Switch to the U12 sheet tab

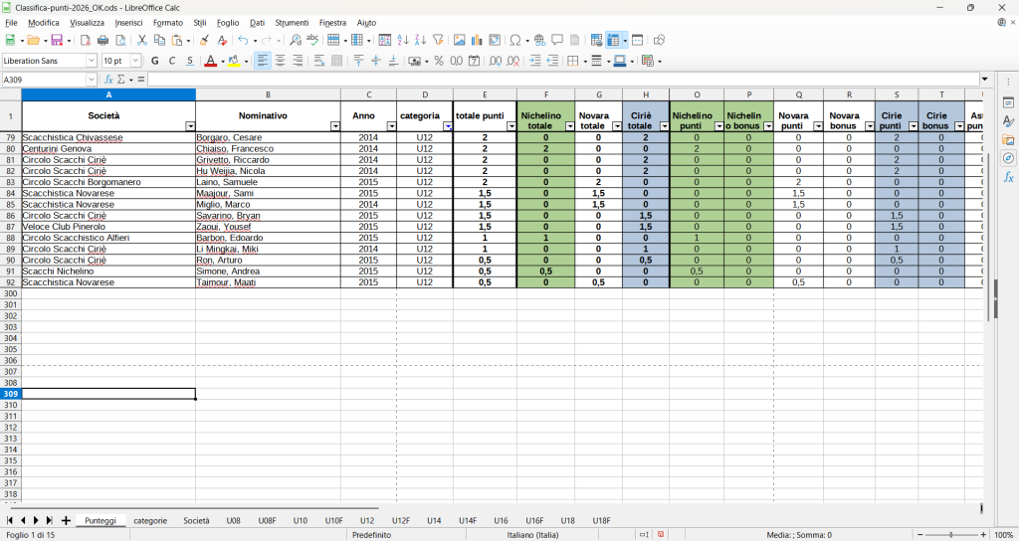pos(366,520)
